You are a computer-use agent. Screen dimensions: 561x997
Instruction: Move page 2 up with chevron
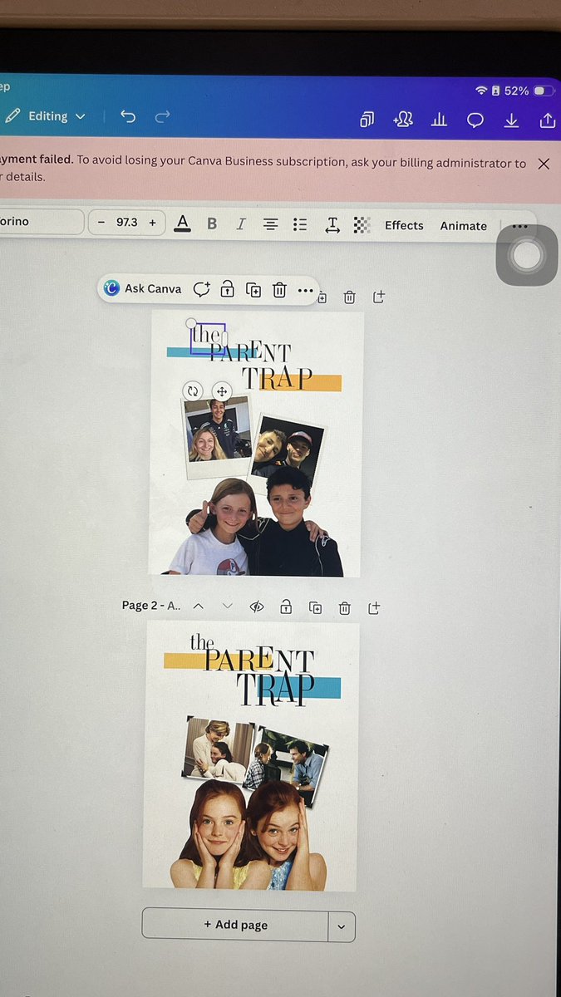[198, 607]
